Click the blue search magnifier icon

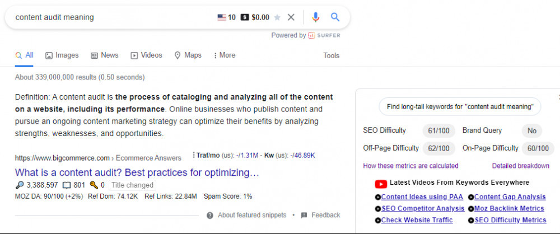(335, 17)
